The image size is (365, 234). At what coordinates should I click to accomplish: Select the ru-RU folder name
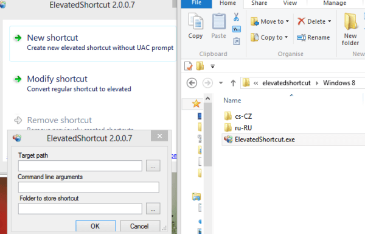(x=243, y=128)
